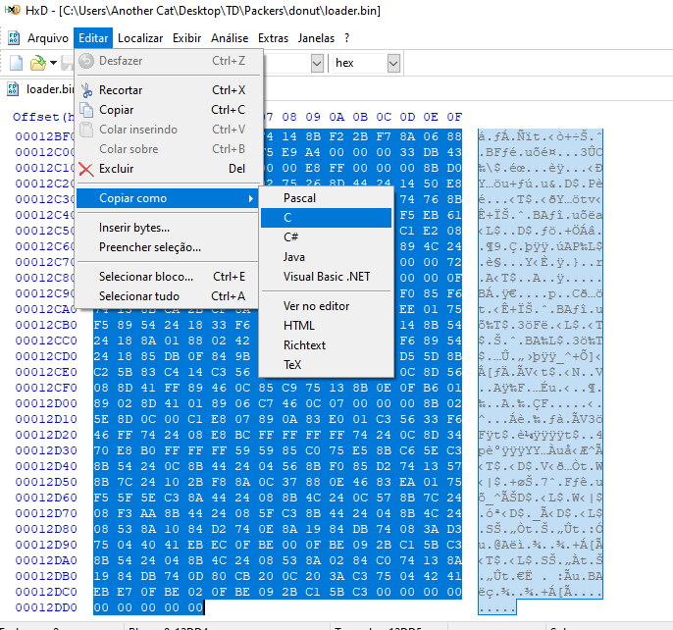This screenshot has width=673, height=630.
Task: Copy selection as Java
Action: pos(326,257)
